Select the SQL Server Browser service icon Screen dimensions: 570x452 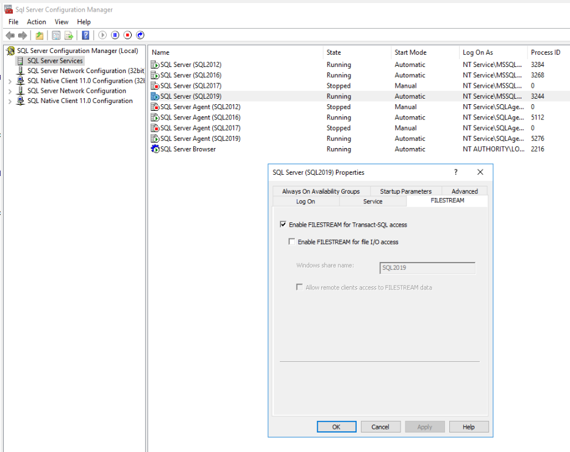[x=155, y=149]
